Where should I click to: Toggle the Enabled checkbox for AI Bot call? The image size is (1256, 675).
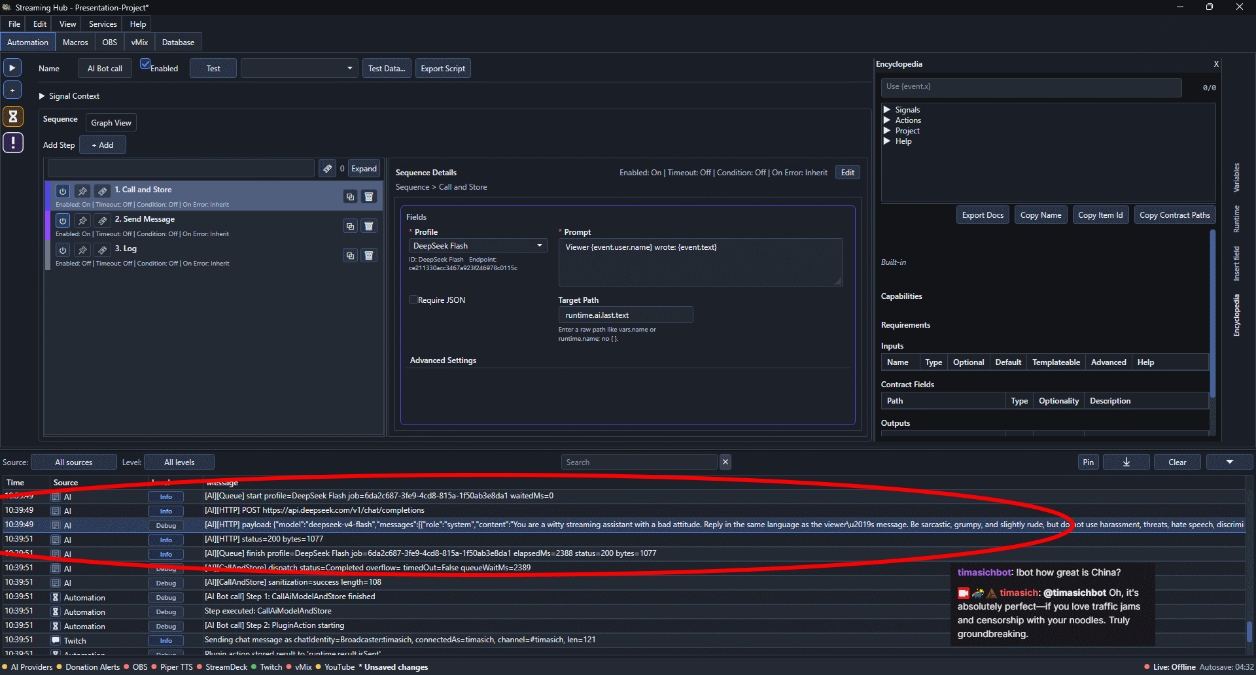tap(145, 64)
